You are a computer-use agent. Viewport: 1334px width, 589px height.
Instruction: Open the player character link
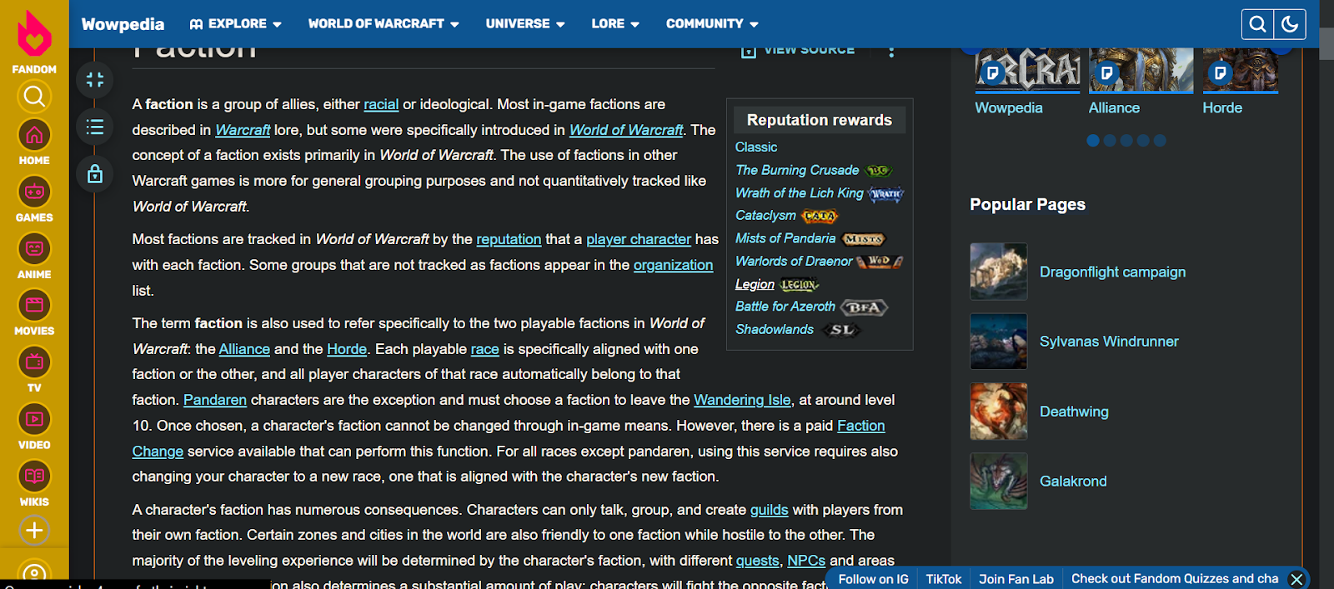[639, 239]
